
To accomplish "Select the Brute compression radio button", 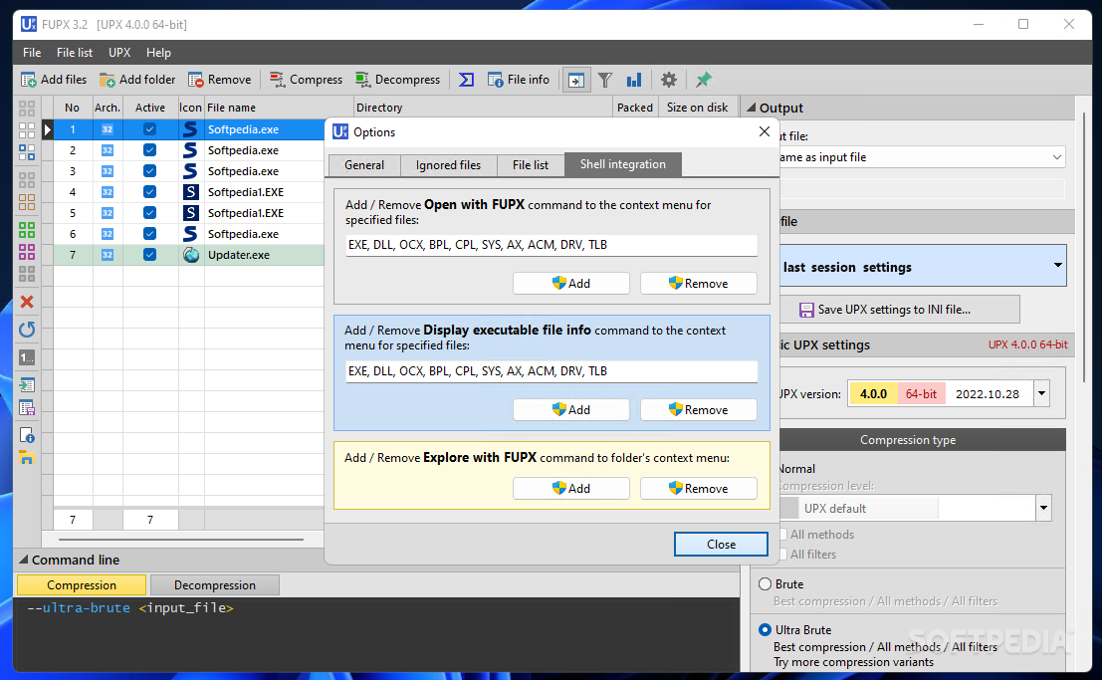I will tap(766, 584).
